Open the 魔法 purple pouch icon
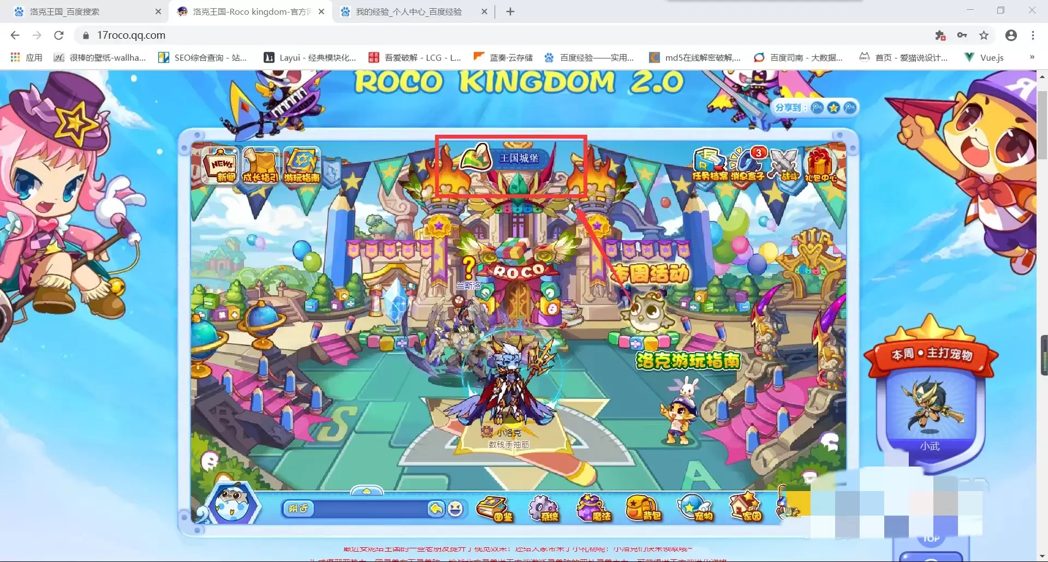 [x=594, y=509]
